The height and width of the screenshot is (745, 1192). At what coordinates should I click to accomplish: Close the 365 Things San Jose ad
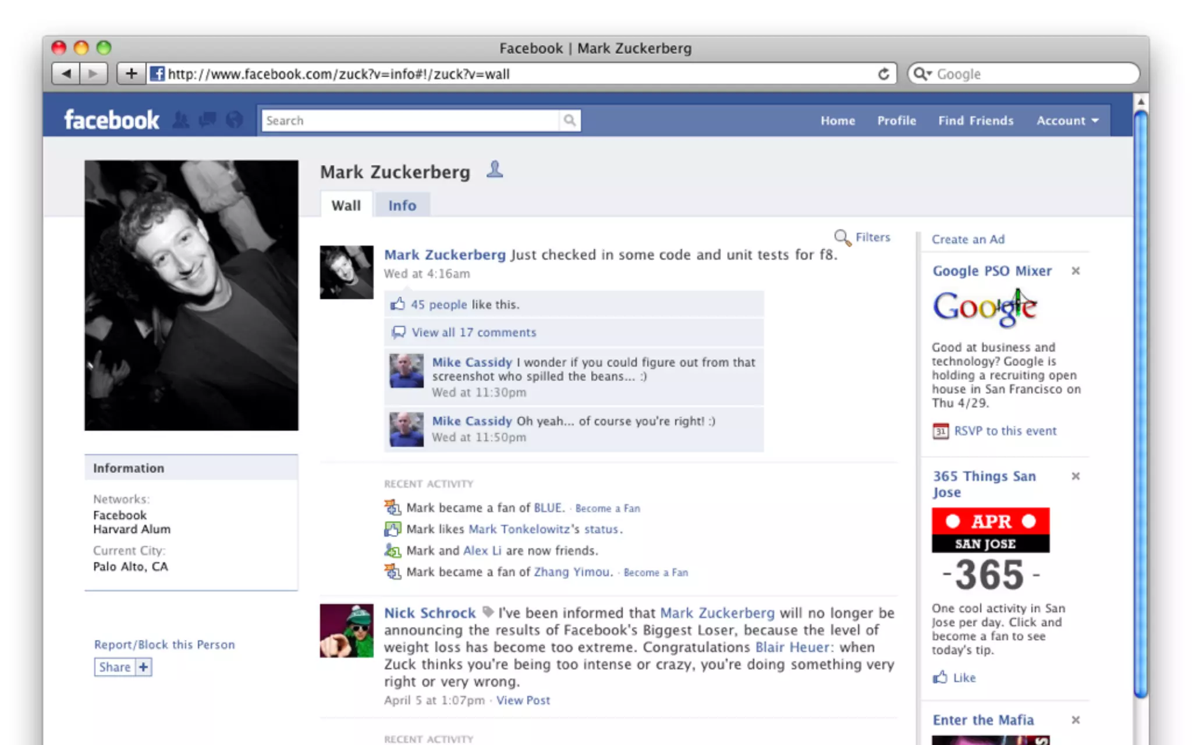click(x=1076, y=476)
